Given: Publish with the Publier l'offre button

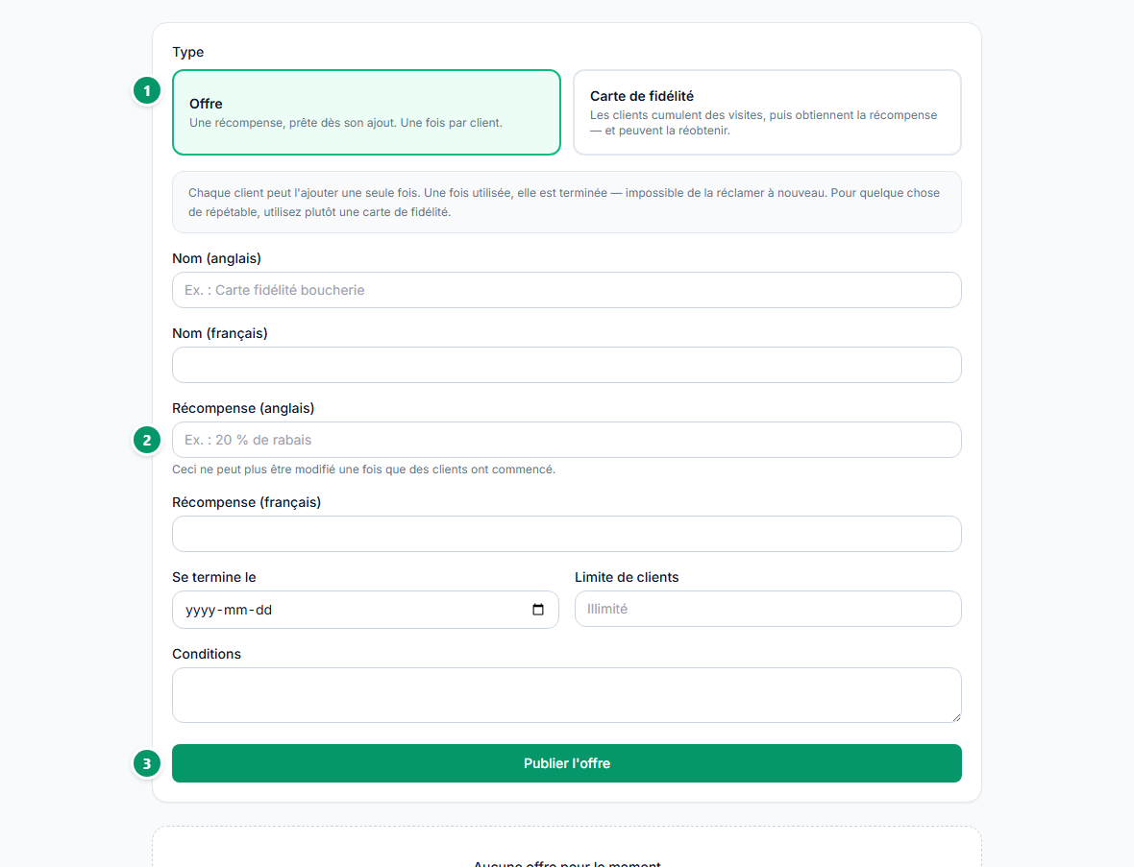Looking at the screenshot, I should coord(567,763).
